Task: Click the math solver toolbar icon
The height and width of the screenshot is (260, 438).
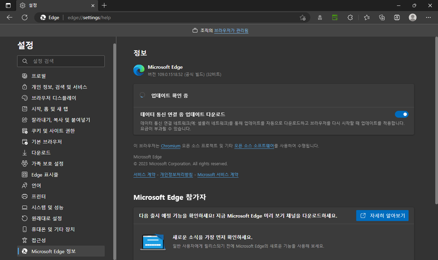Action: pos(397,17)
